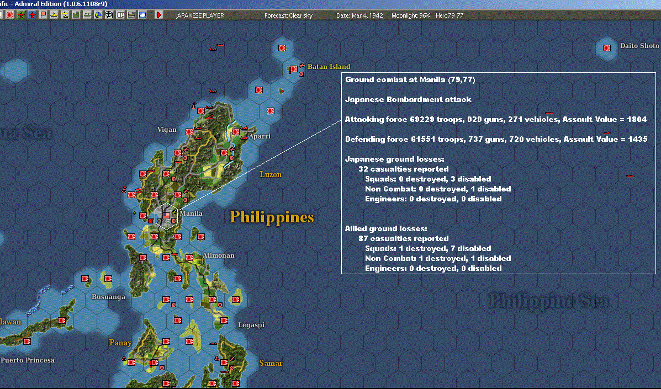Click the Busuanga map label

tap(108, 297)
